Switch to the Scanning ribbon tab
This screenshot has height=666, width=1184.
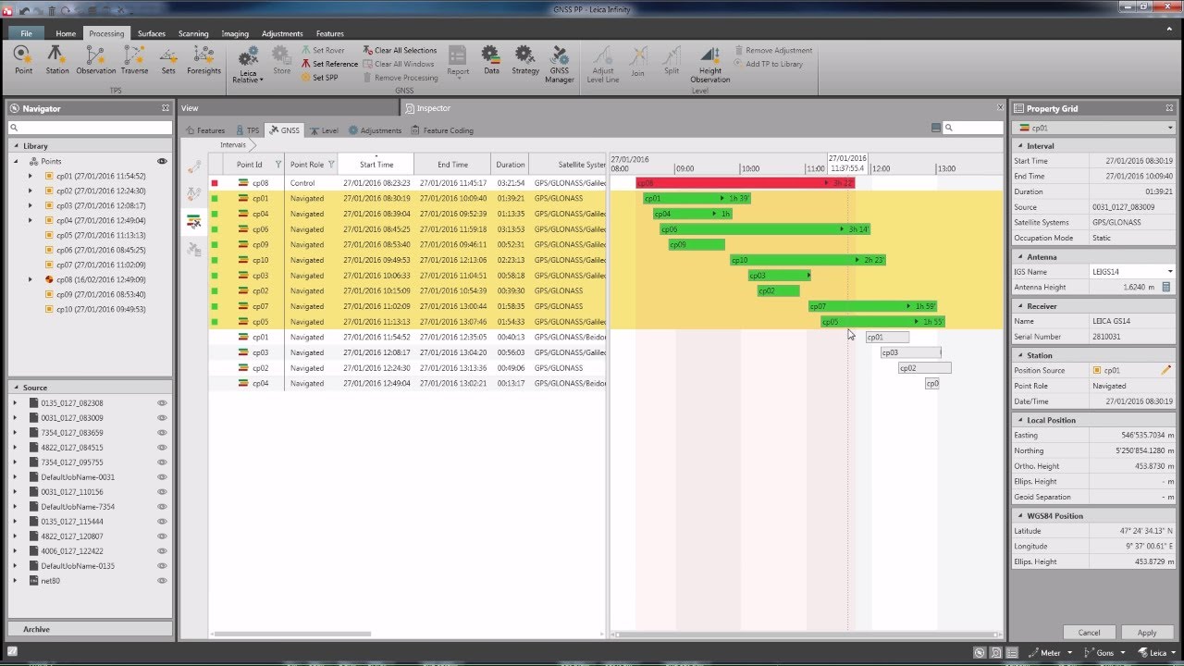pyautogui.click(x=193, y=33)
